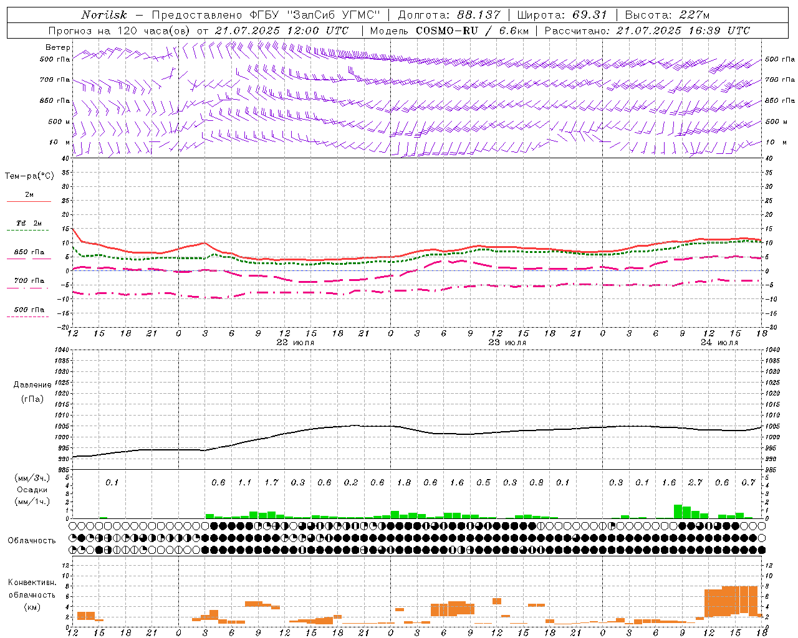Click the 1.8 precipitation total value

404,483
